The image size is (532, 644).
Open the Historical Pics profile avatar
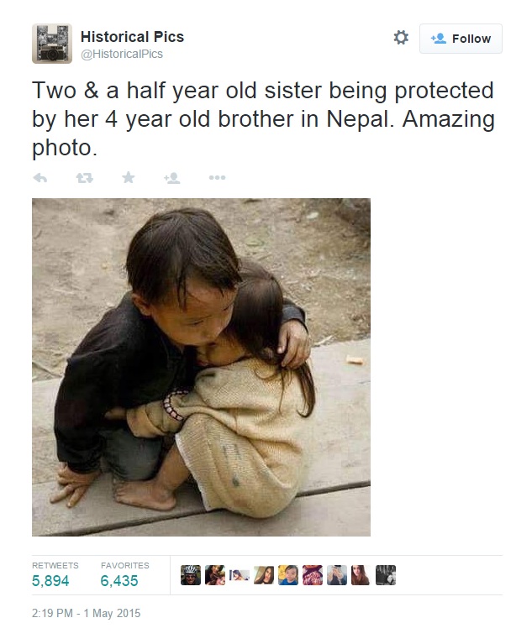[52, 44]
